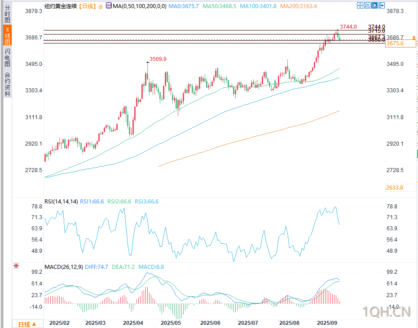Screen dimensions: 418x328
Task: Click the 纽约黄金连续 contract title
Action: click(61, 6)
